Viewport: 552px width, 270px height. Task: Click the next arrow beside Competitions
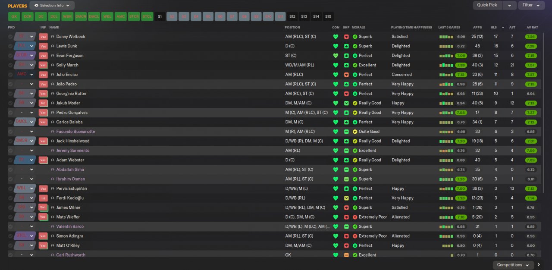[x=539, y=265]
